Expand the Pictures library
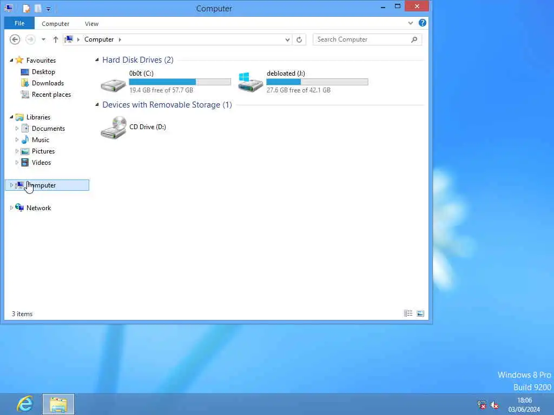The image size is (554, 415). (x=17, y=151)
